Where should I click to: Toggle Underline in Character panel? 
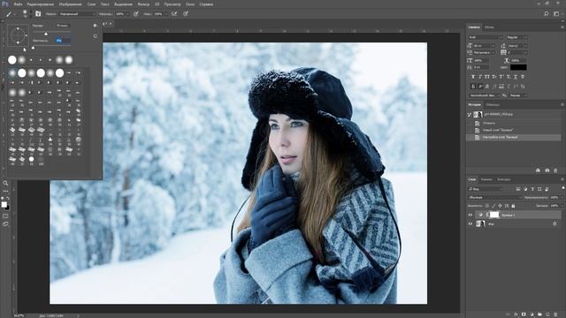[x=516, y=77]
